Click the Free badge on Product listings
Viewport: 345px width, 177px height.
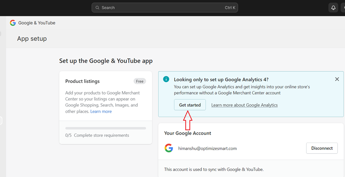140,81
